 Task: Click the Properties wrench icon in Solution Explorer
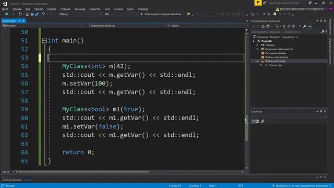[x=305, y=26]
